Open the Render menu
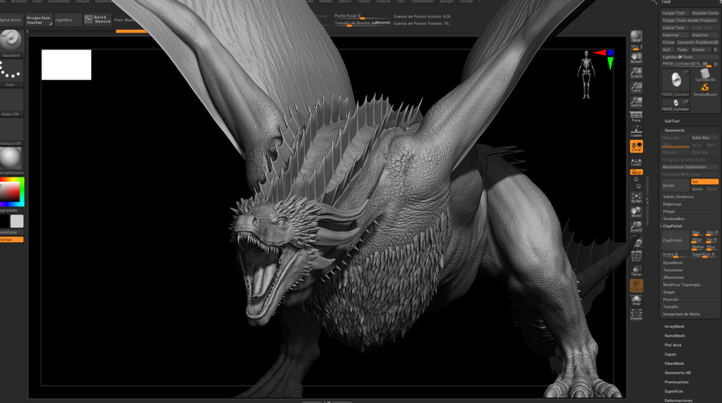Screen dimensions: 722x403 (326, 2)
